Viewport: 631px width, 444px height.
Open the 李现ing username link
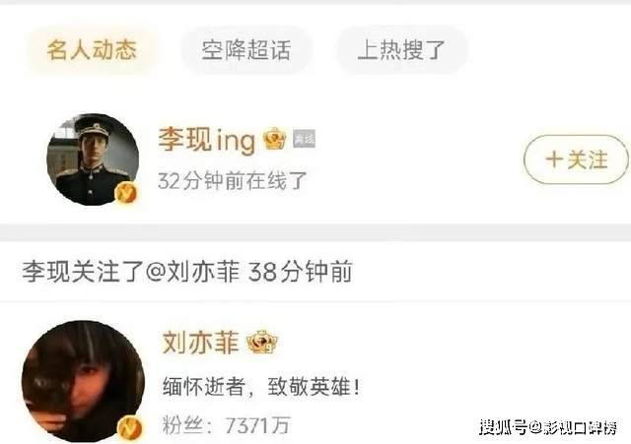click(x=207, y=140)
